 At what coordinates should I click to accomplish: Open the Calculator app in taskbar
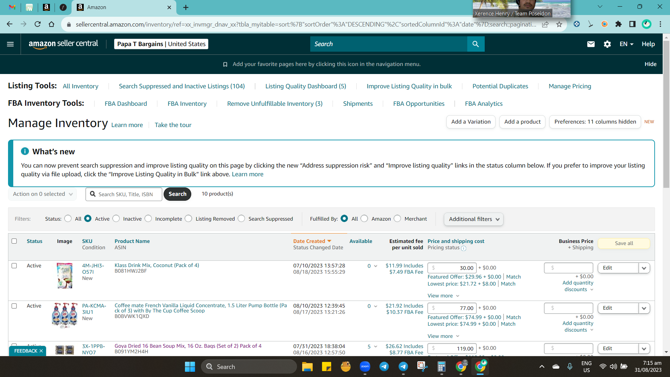(441, 367)
